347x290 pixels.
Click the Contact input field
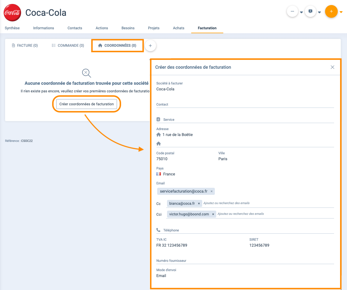point(245,104)
